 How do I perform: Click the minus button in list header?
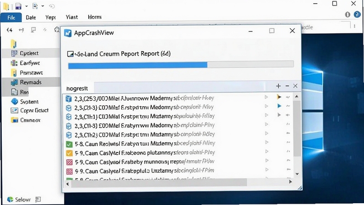tap(287, 86)
